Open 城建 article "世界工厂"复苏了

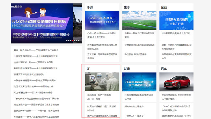click(135, 116)
